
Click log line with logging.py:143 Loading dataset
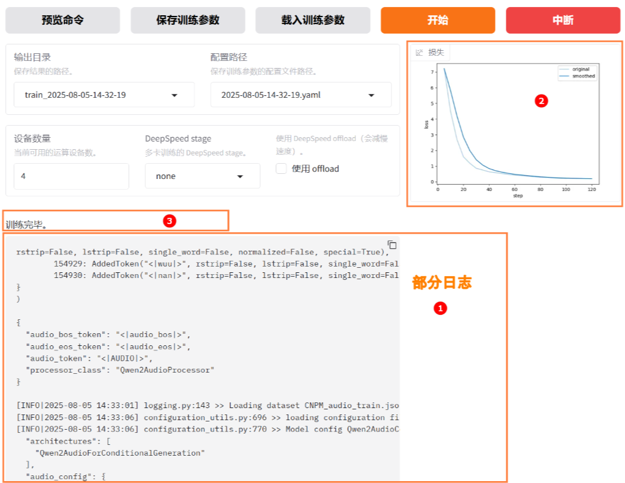point(207,406)
